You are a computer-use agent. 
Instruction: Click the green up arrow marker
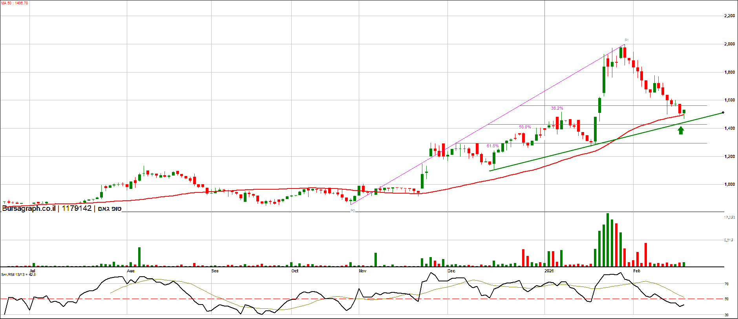tap(681, 130)
